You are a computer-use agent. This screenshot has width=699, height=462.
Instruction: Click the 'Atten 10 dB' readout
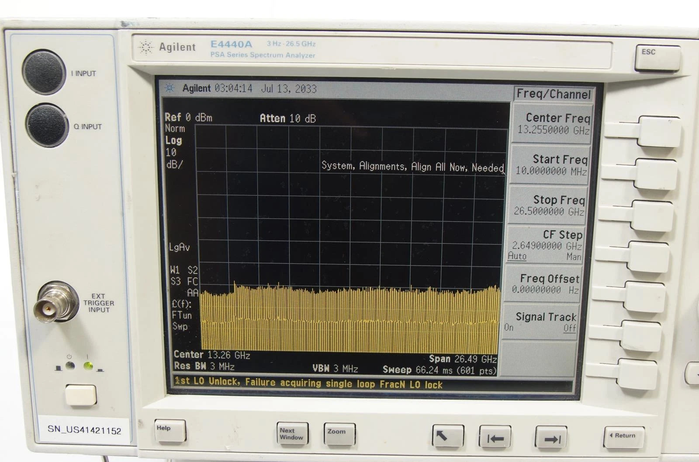tap(287, 118)
